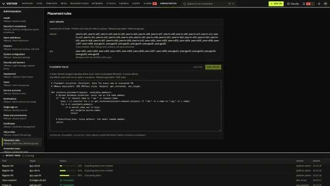Open the PA user avatar menu
Viewport: 330px width, 186px height.
coord(325,4)
